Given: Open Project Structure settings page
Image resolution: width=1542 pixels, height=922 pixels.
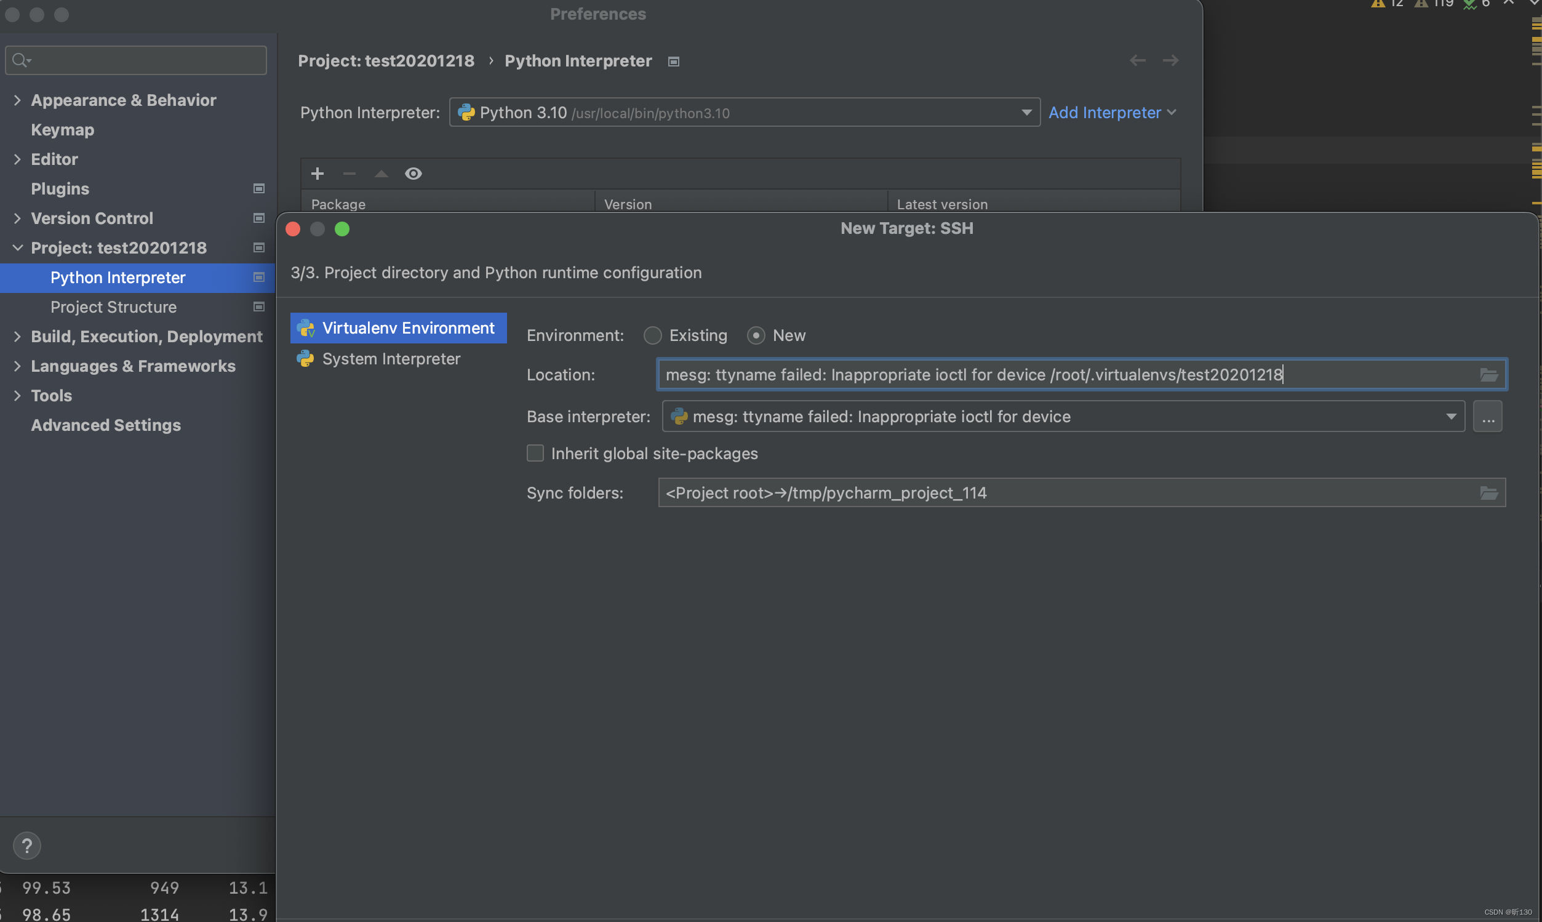Looking at the screenshot, I should click(x=113, y=307).
